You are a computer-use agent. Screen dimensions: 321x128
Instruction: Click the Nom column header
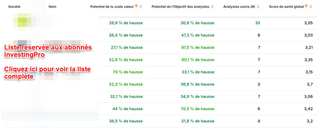click(53, 7)
